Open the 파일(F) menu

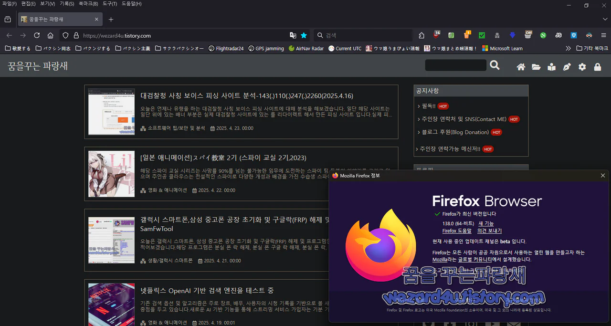point(9,4)
